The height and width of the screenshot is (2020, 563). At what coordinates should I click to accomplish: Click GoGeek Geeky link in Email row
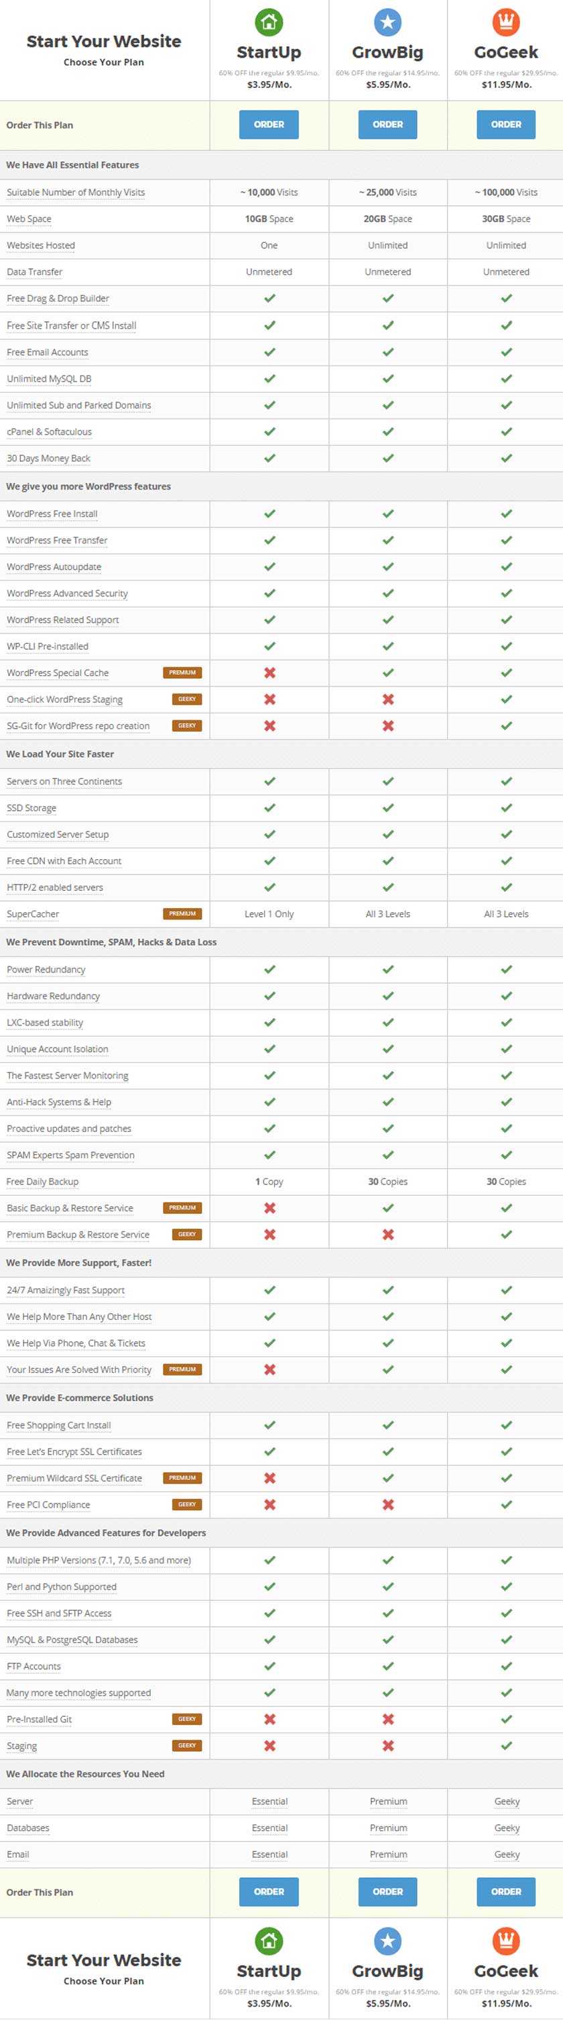click(507, 1854)
